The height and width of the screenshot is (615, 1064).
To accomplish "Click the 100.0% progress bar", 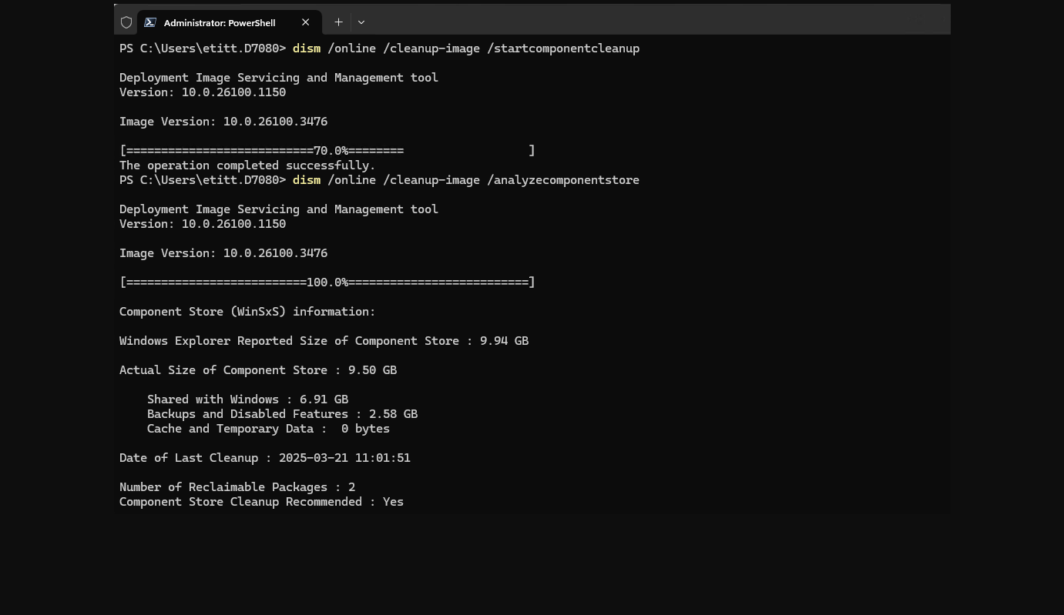I will click(327, 282).
